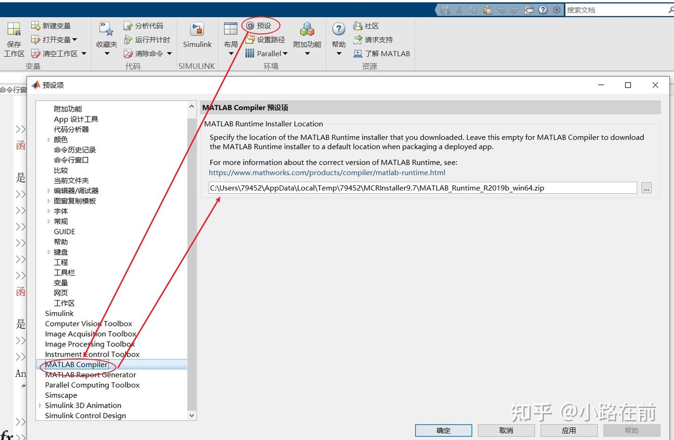Screen dimensions: 674x440
Task: Click the browse ellipsis button
Action: [x=646, y=188]
